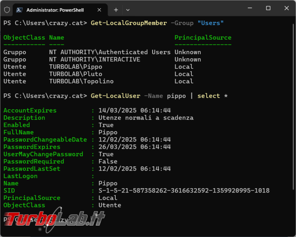Click the PowerShell tab icon

pos(19,10)
